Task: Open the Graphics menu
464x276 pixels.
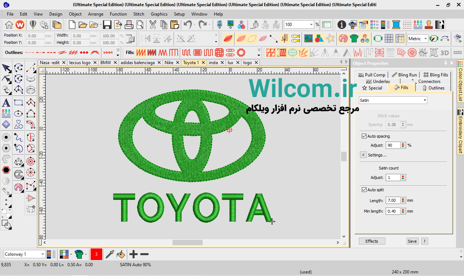Action: coord(159,14)
